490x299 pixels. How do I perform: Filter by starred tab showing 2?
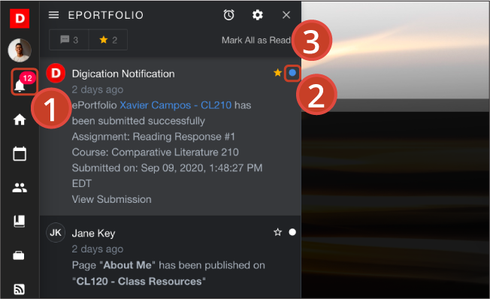point(108,40)
